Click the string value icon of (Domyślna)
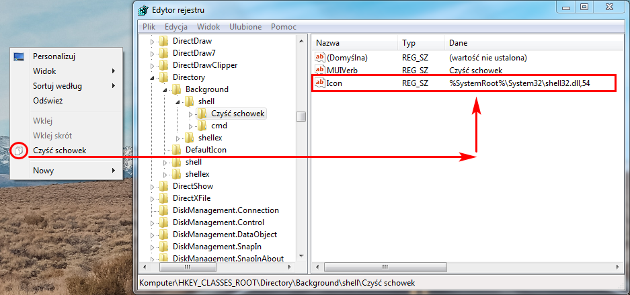This screenshot has height=295, width=630. [x=320, y=57]
